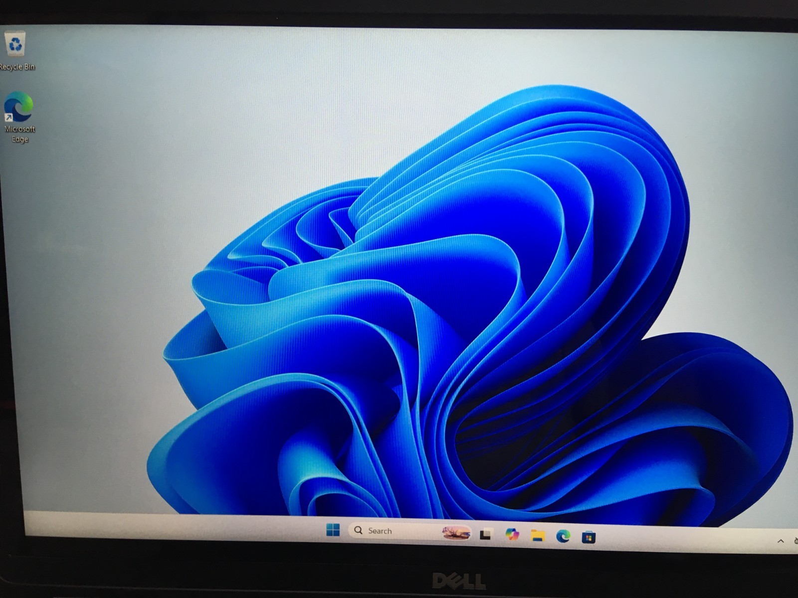The image size is (798, 598).
Task: Click the taskbar Search box
Action: [410, 532]
